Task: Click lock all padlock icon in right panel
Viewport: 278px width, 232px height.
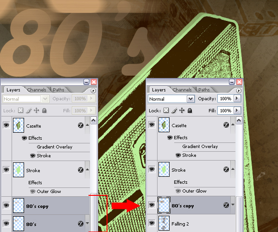Action: [x=190, y=111]
